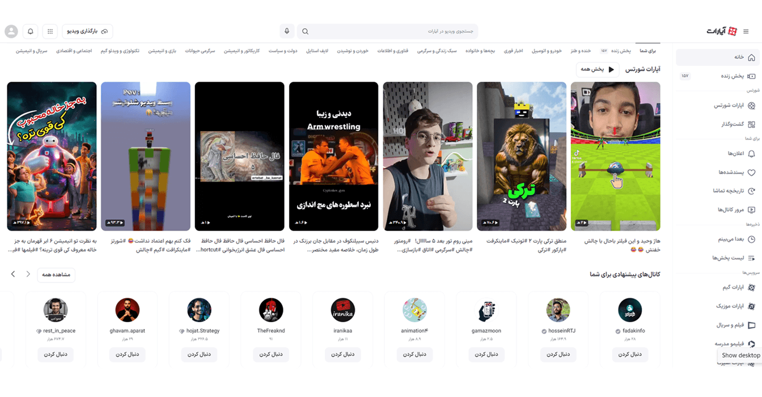Follow the hosseinRTJ channel
762x397 pixels.
pyautogui.click(x=558, y=354)
